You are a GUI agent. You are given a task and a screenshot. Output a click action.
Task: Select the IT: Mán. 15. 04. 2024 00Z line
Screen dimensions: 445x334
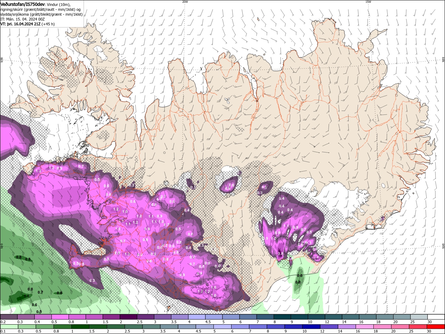(22, 19)
